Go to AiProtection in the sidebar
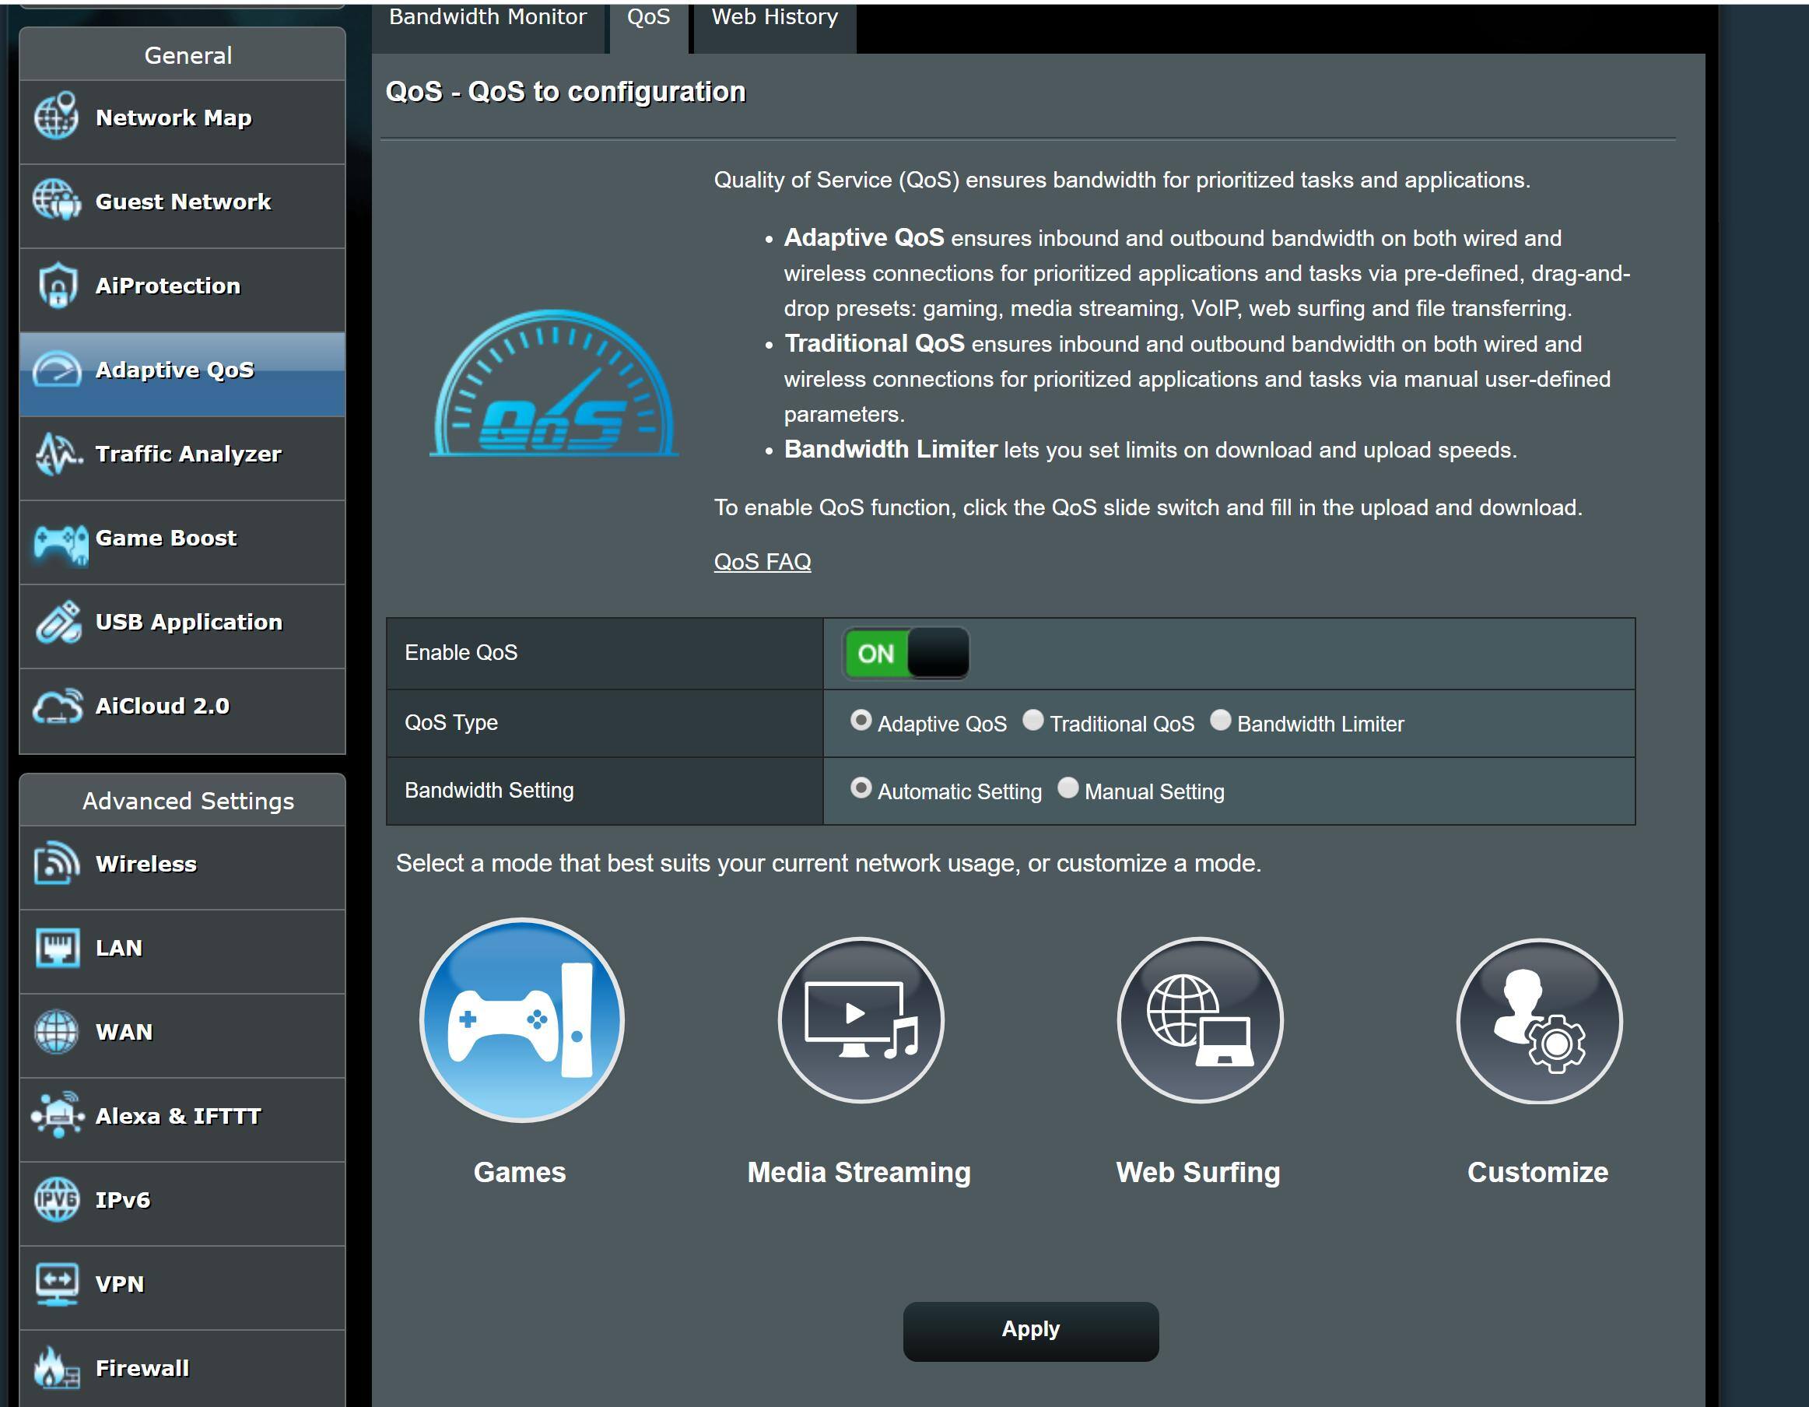The height and width of the screenshot is (1407, 1809). [x=167, y=286]
